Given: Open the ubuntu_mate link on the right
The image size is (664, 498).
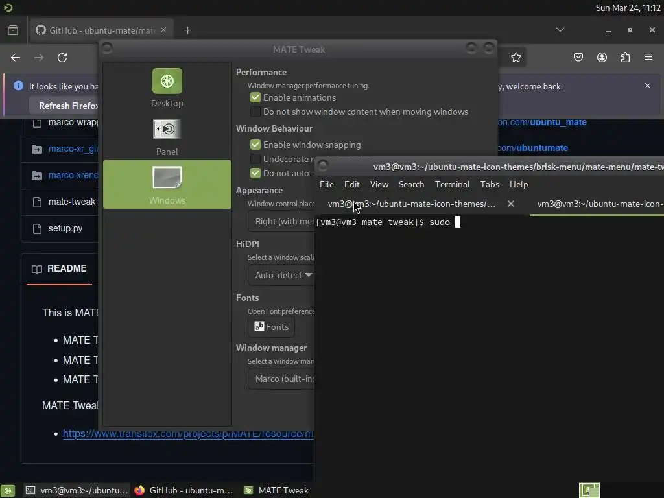Looking at the screenshot, I should [x=543, y=122].
